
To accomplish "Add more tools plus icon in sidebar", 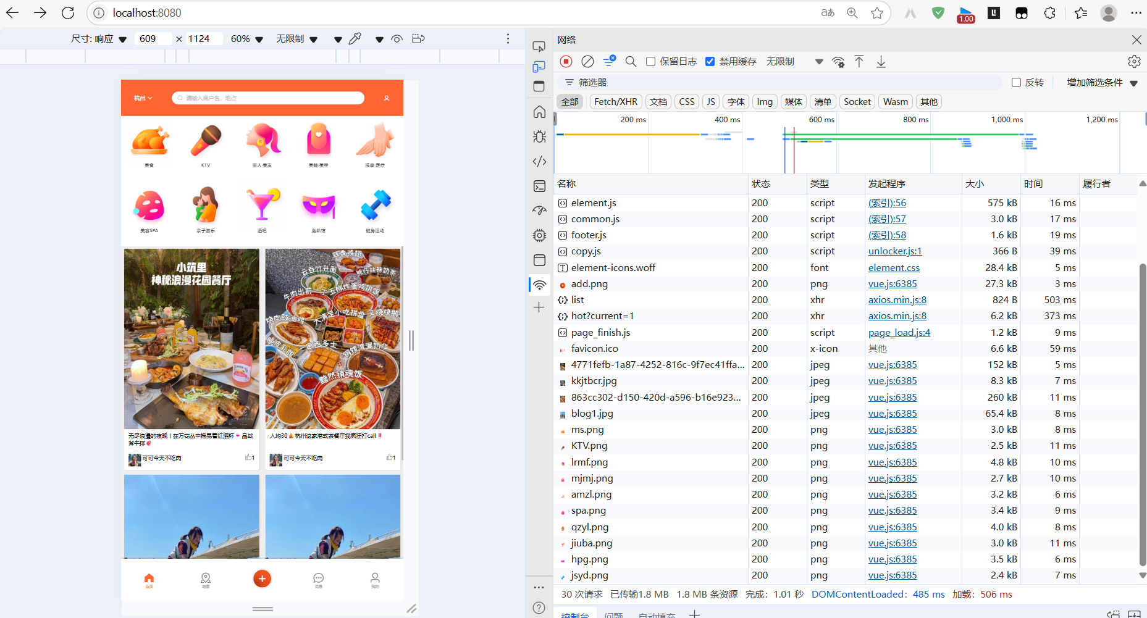I will coord(539,307).
